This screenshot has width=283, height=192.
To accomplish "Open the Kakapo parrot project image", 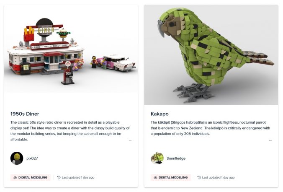I will pyautogui.click(x=211, y=55).
